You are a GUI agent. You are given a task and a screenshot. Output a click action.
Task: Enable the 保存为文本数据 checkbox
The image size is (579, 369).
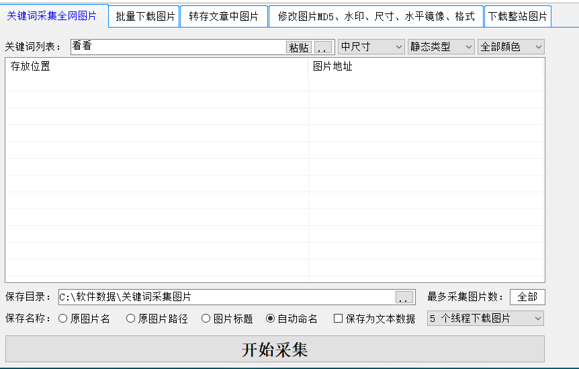[x=374, y=319]
